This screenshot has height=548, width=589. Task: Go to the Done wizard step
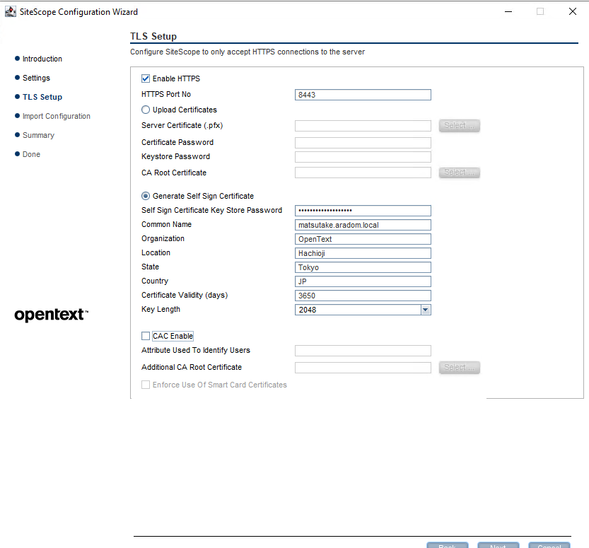(31, 154)
